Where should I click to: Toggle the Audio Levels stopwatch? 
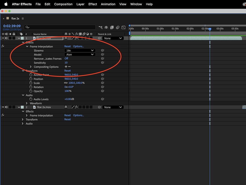(31, 99)
